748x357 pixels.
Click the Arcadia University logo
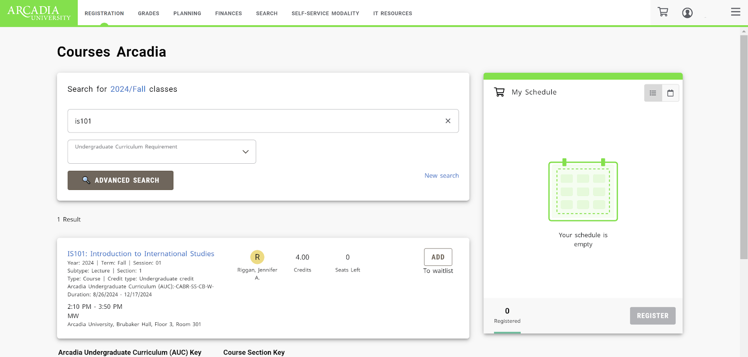coord(39,13)
